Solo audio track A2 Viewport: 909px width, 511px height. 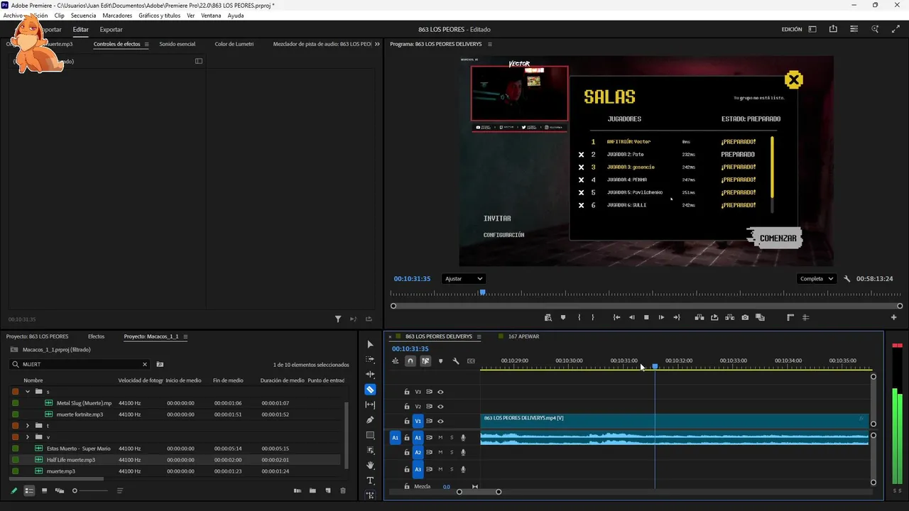pos(452,452)
